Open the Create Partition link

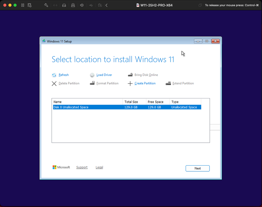tap(145, 83)
